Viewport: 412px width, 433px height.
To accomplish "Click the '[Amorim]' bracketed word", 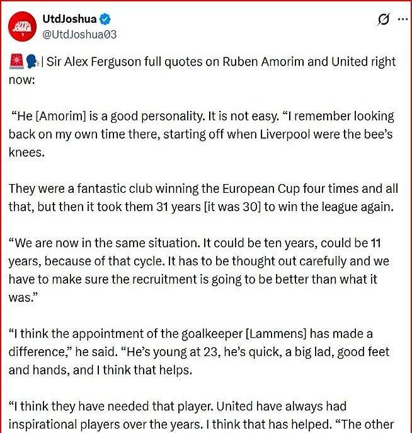I will pyautogui.click(x=59, y=116).
